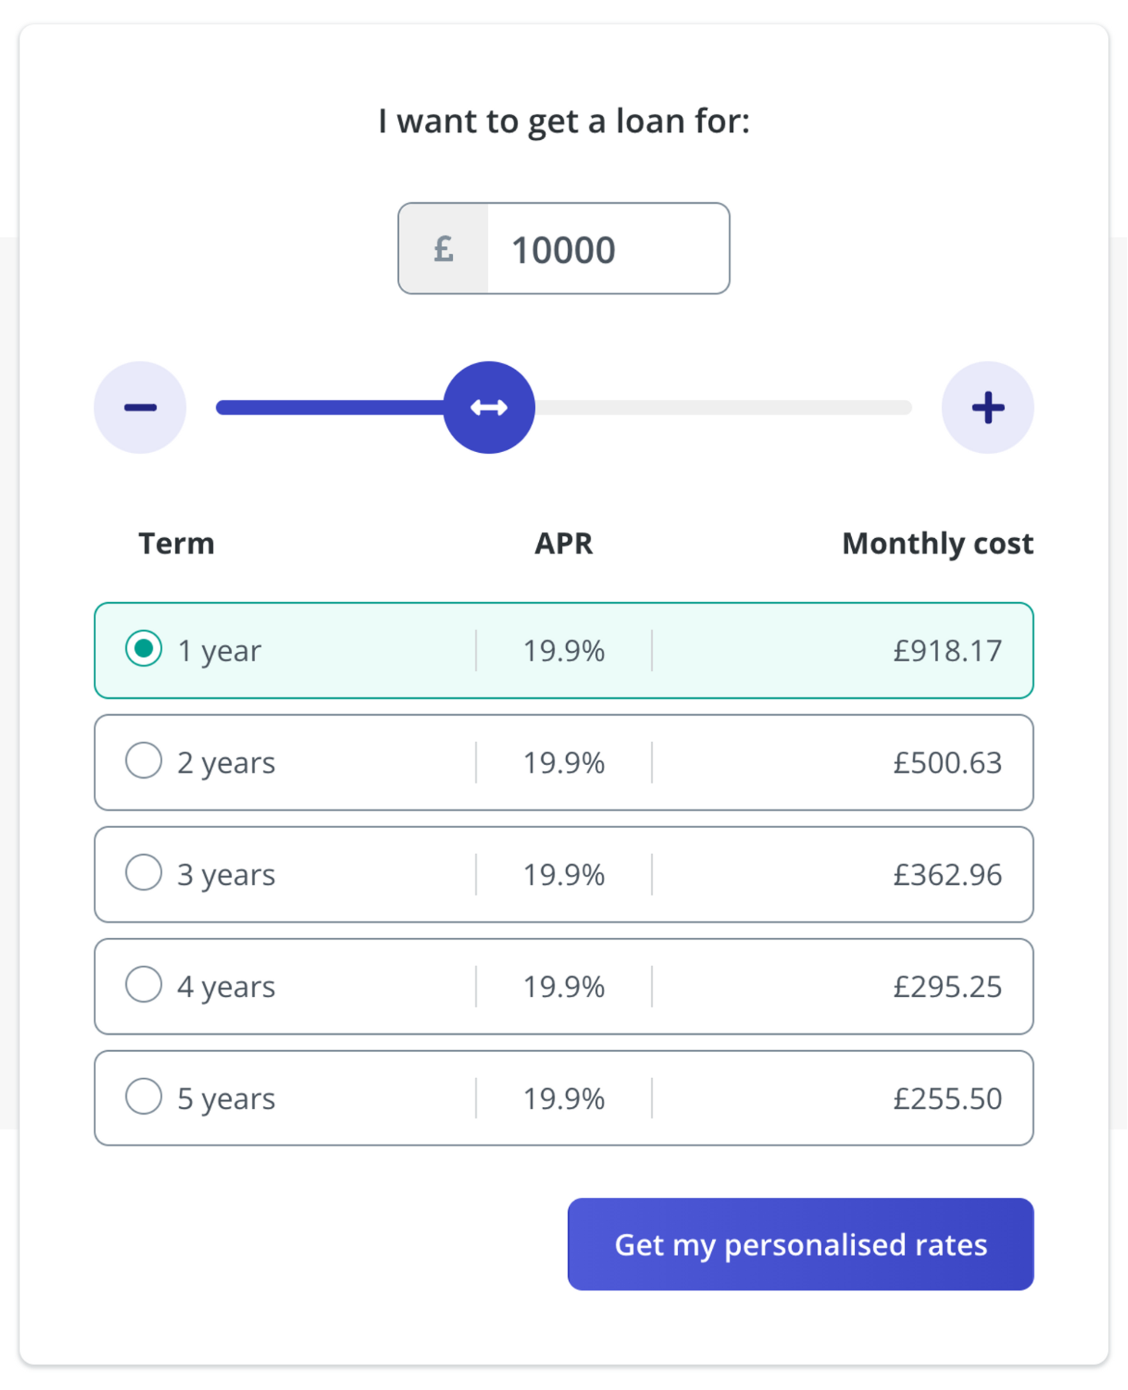Screen dimensions: 1128x1390
Task: Click the plus icon to increase loan amount
Action: pyautogui.click(x=988, y=407)
